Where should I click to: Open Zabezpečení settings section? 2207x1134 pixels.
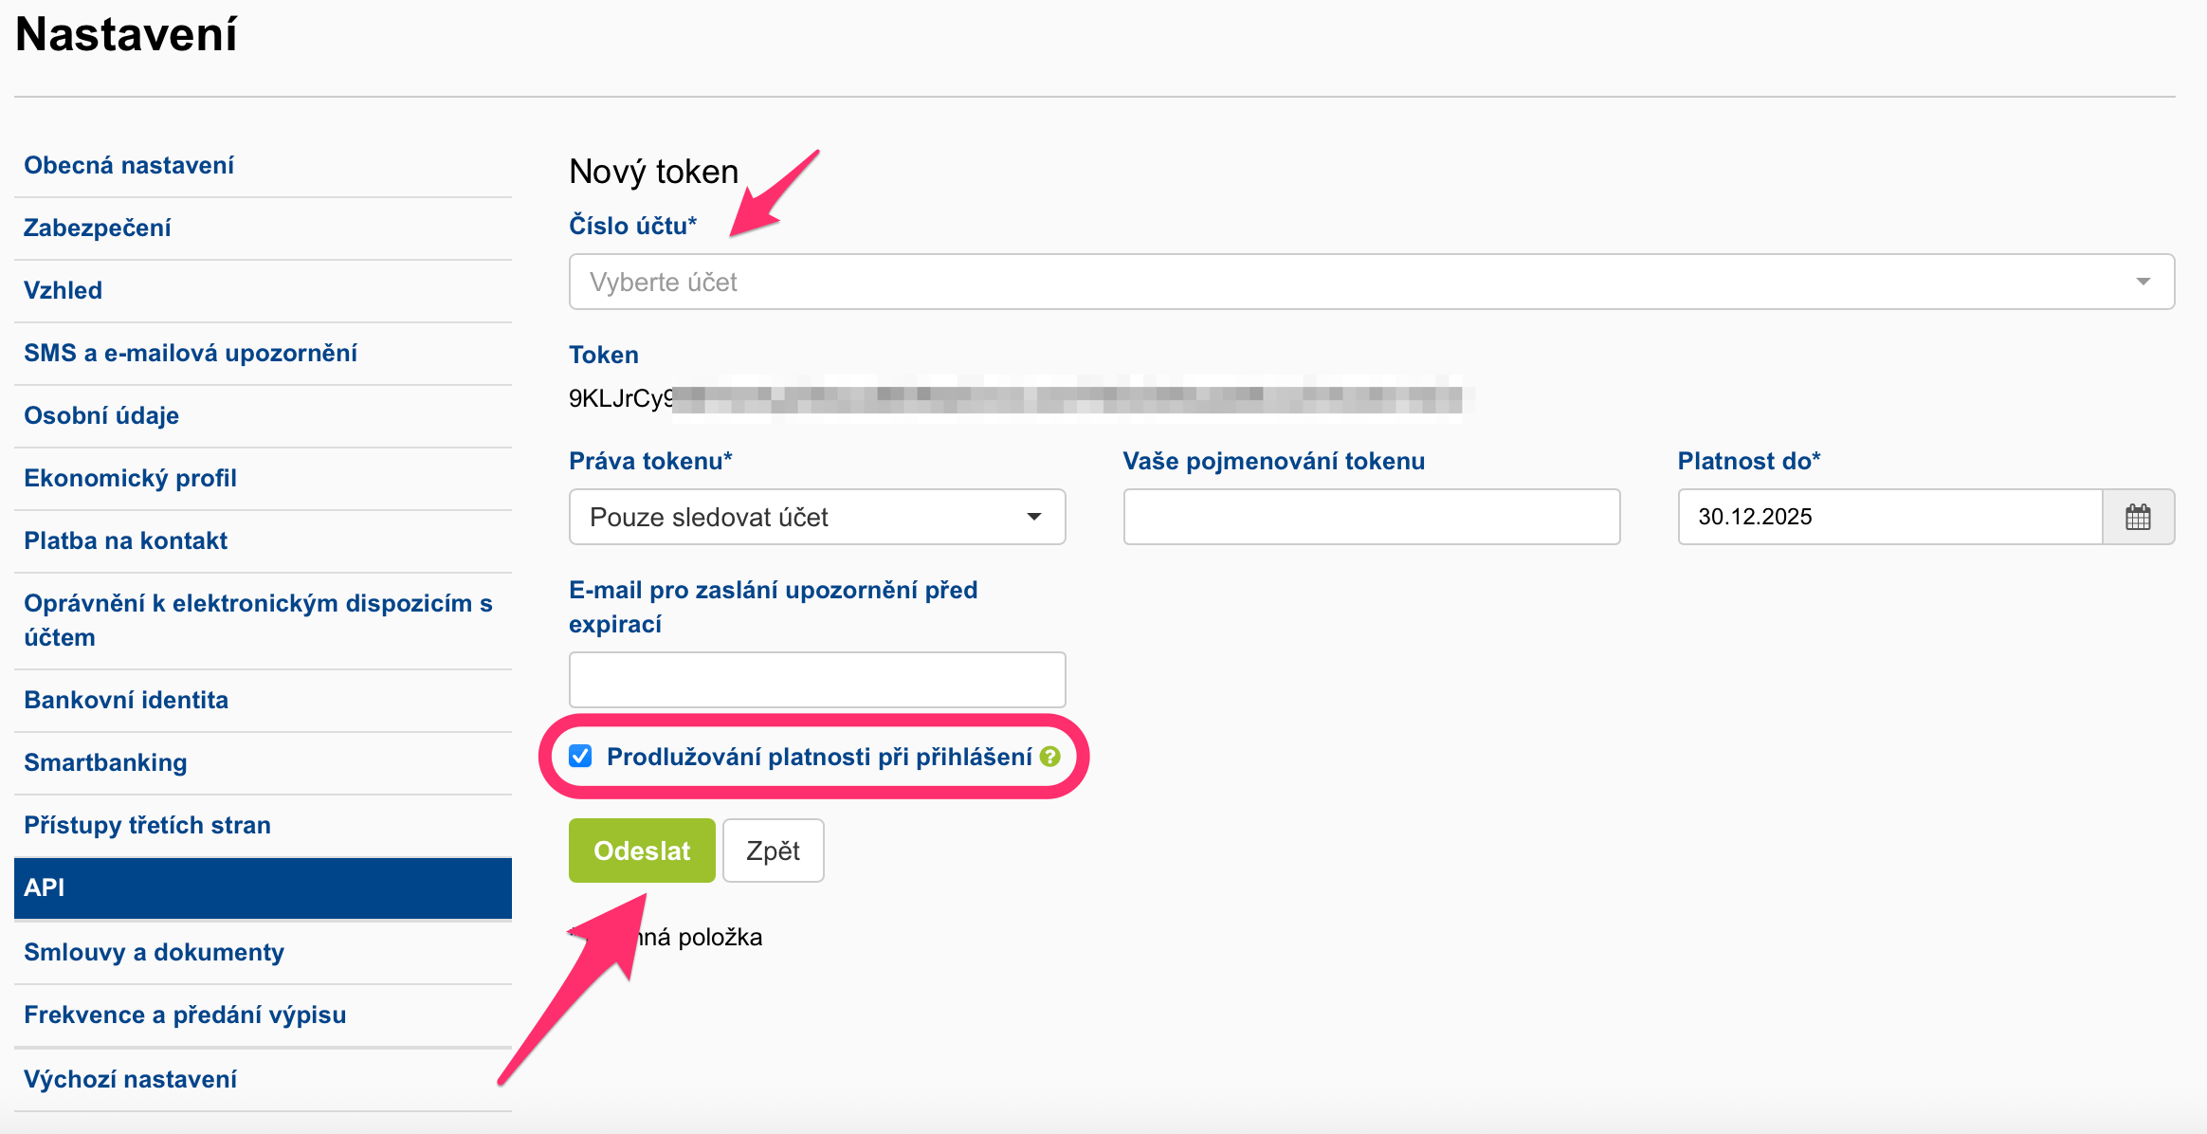point(98,228)
